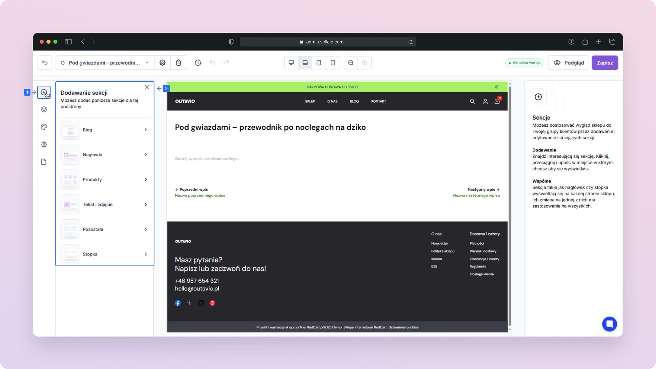Click the zoom out magnifier icon
Viewport: 656px width, 369px height.
[351, 63]
